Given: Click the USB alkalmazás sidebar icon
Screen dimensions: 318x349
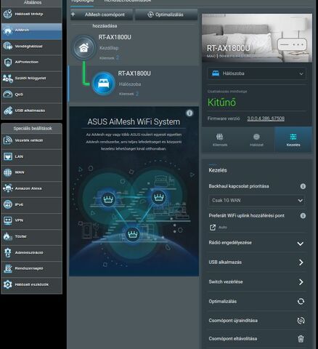Looking at the screenshot, I should pos(8,111).
